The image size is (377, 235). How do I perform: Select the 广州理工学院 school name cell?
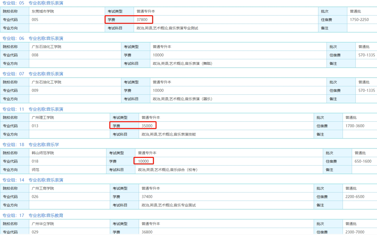click(x=43, y=117)
